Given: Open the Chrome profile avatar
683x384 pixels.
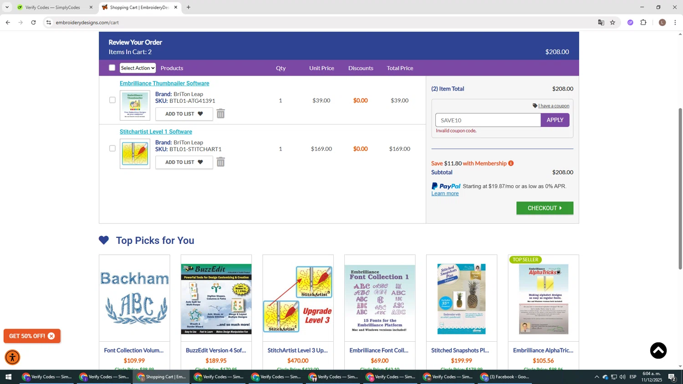Looking at the screenshot, I should (x=662, y=22).
